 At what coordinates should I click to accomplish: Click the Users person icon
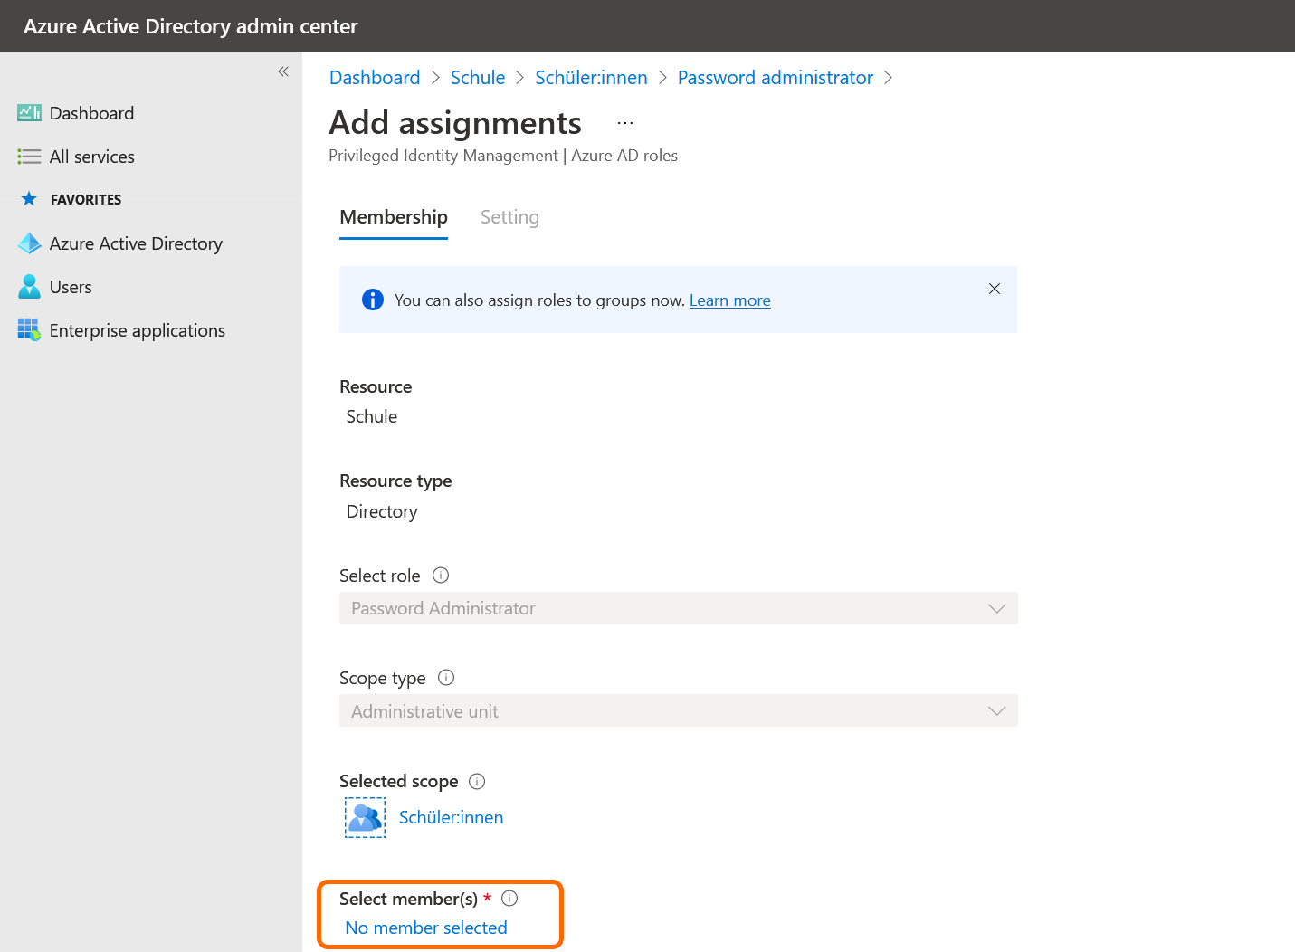point(29,287)
